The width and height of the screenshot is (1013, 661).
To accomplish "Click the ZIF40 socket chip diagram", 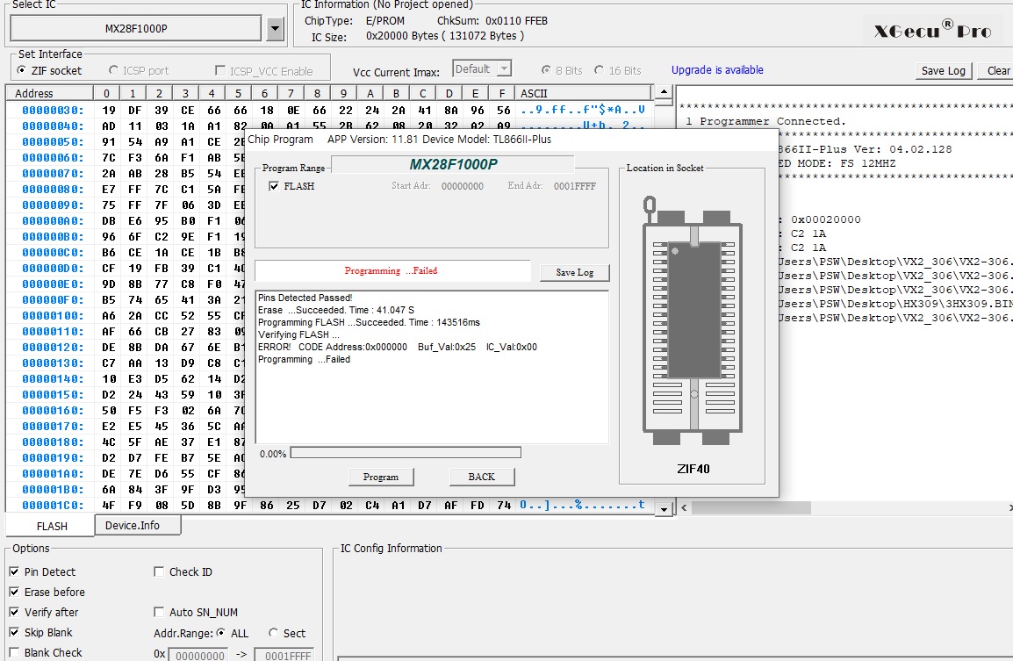I will [x=692, y=323].
